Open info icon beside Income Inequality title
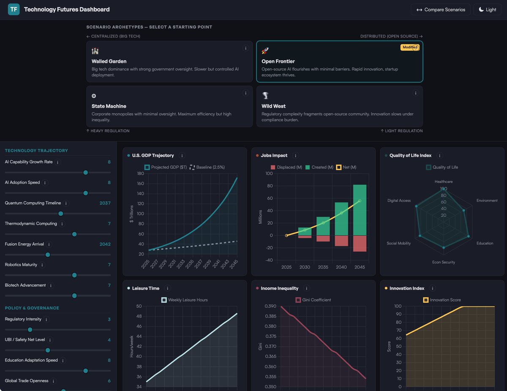 pos(307,288)
